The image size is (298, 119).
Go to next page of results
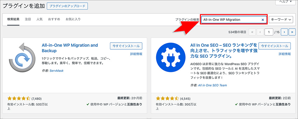click(284, 32)
